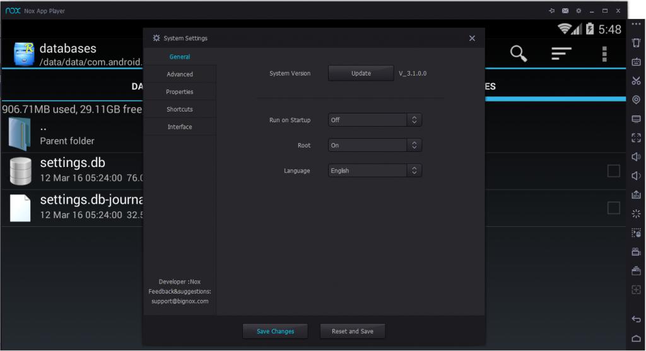Open the virtual location pin tool
The width and height of the screenshot is (646, 351).
tap(636, 100)
